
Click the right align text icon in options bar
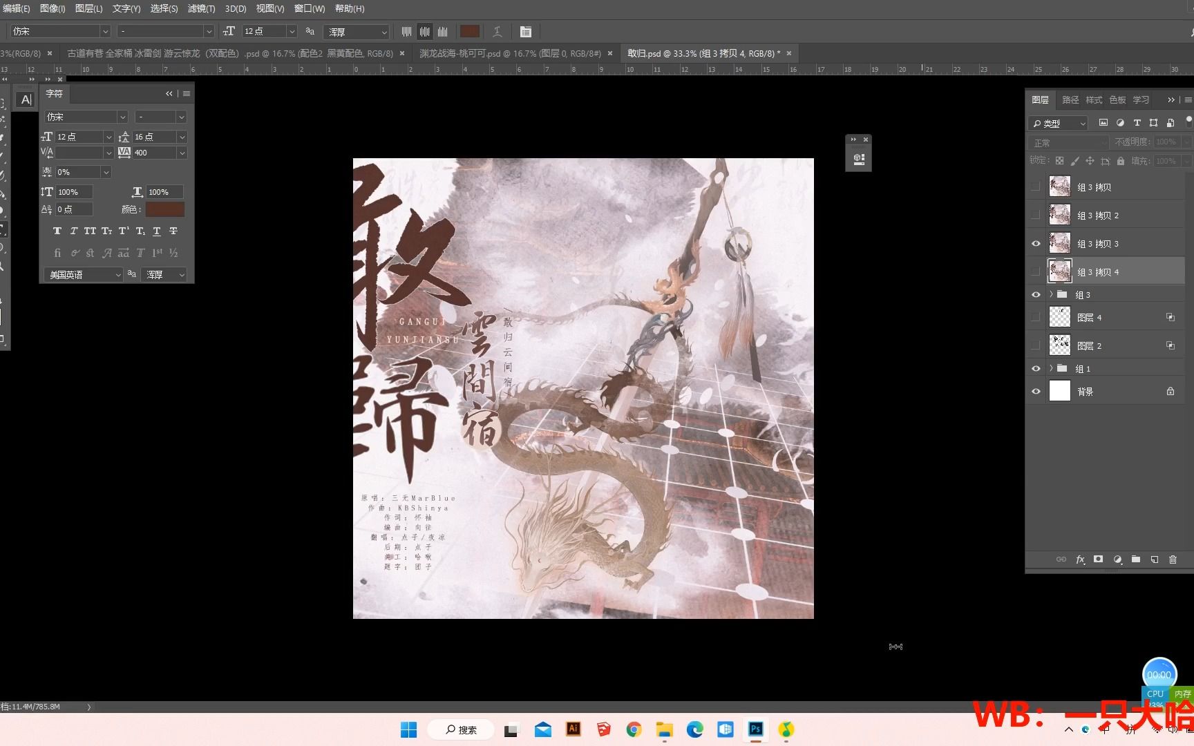443,32
